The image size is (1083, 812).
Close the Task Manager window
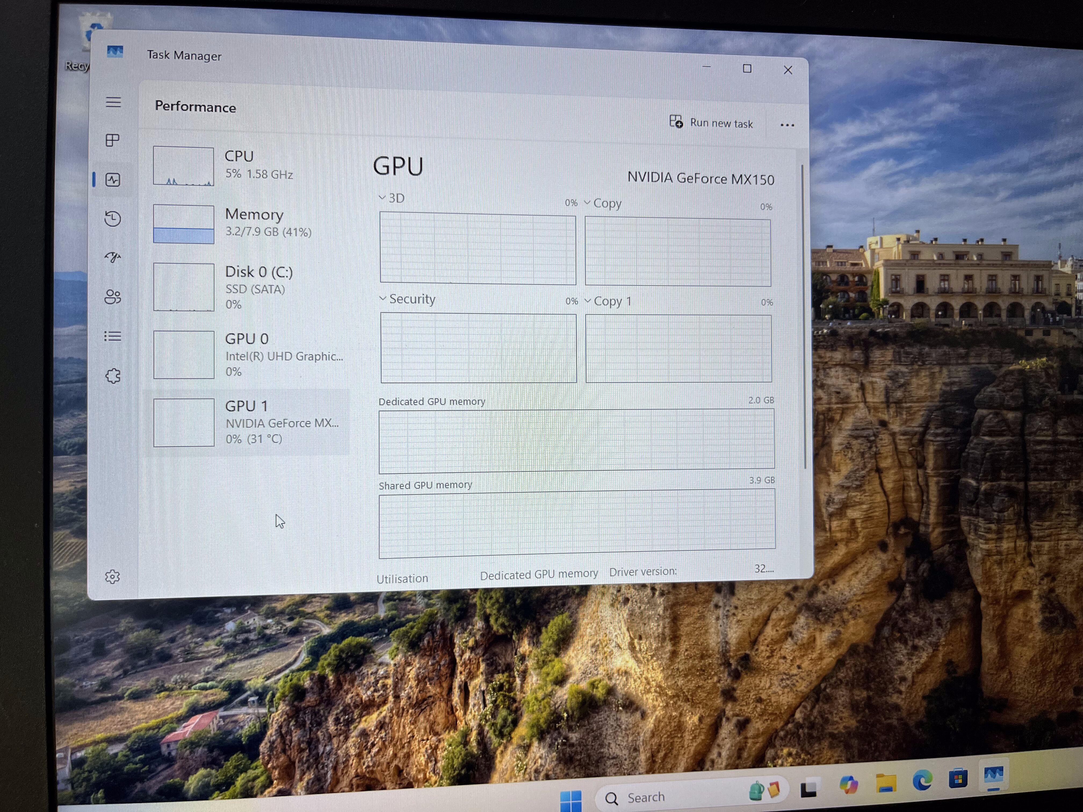(788, 70)
